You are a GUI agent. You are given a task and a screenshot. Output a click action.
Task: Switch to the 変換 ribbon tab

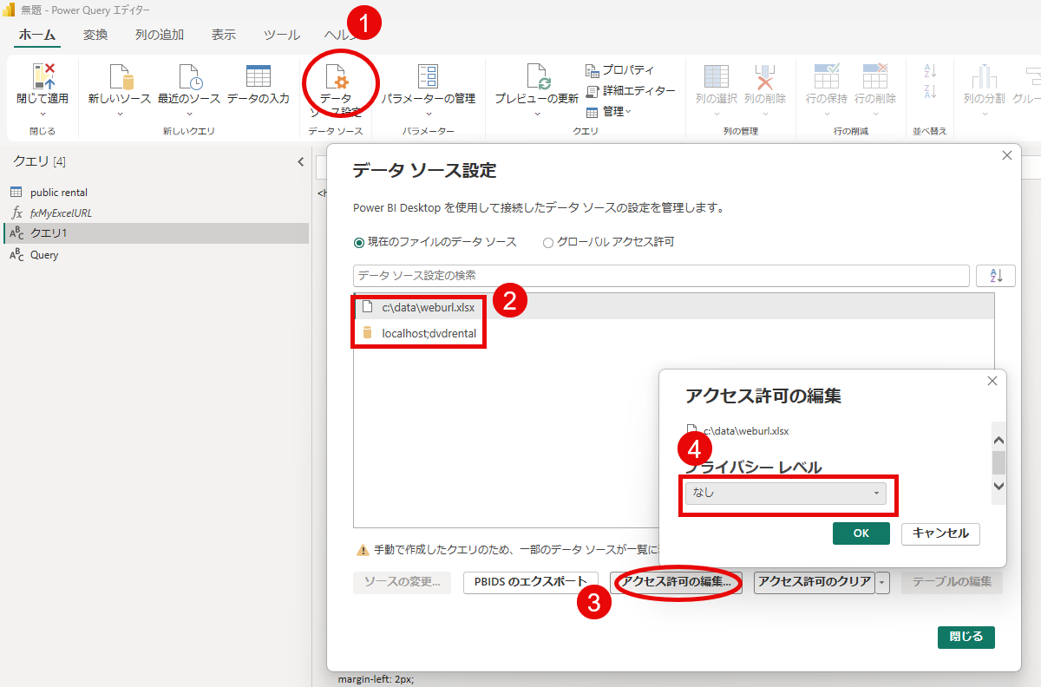(95, 35)
